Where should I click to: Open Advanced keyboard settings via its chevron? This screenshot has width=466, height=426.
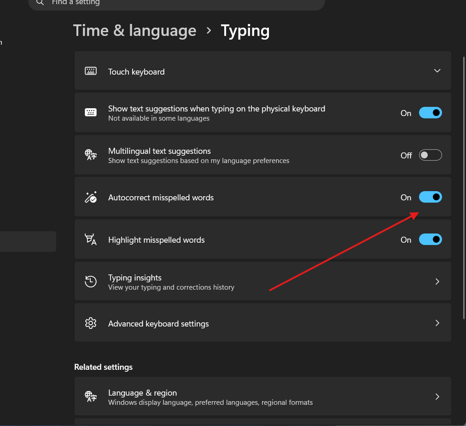437,323
